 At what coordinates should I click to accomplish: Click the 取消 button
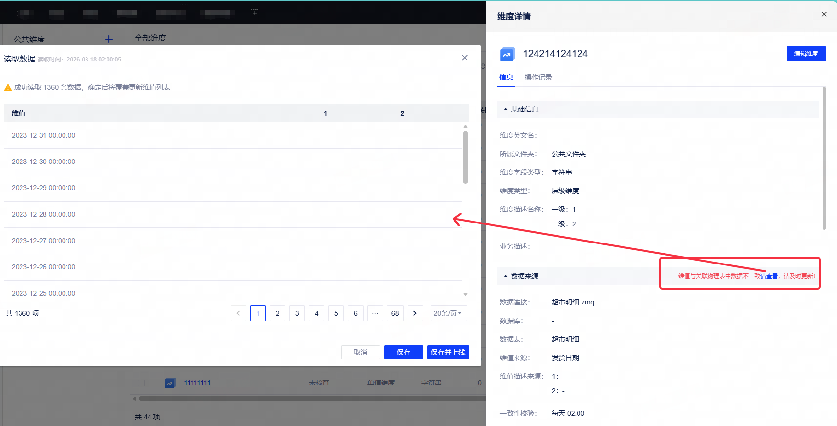[361, 352]
